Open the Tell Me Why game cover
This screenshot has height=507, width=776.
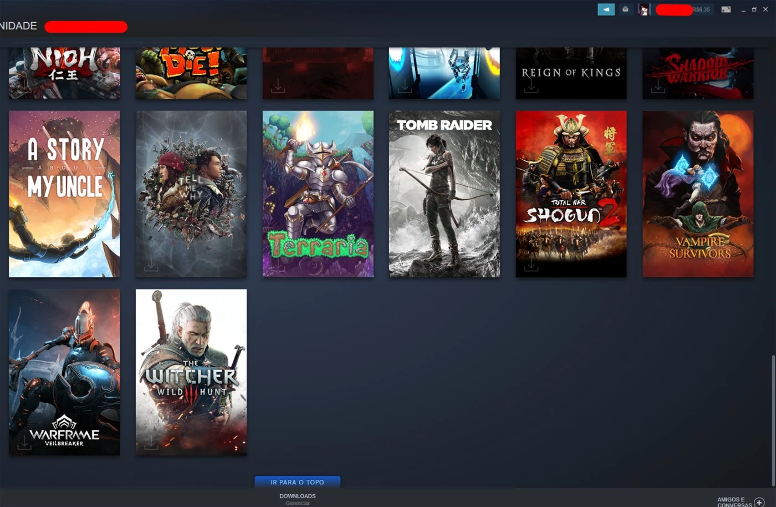[x=191, y=194]
